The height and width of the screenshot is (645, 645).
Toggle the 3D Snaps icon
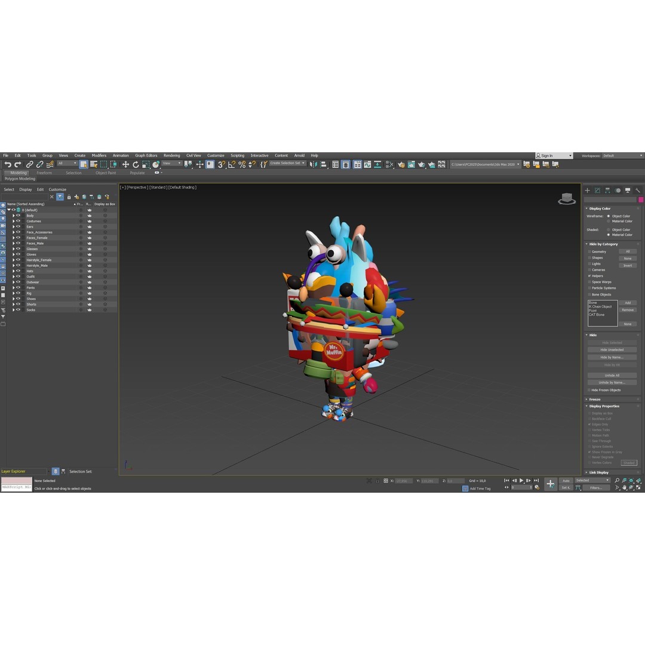tap(222, 165)
